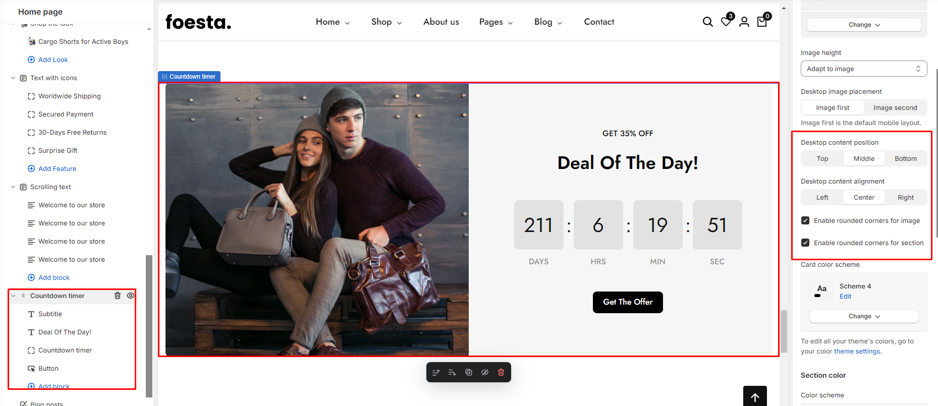Open Change dropdown under Scheme 4
The height and width of the screenshot is (406, 938).
coord(863,316)
